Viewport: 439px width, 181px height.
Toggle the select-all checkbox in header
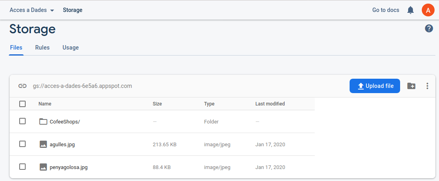click(x=22, y=104)
